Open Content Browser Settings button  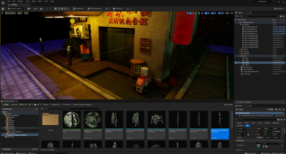[x=228, y=105]
